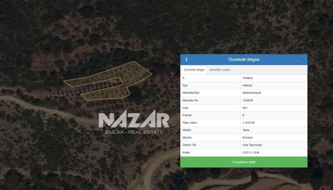Click the Parsel value 6
333x190 pixels.
coord(244,115)
